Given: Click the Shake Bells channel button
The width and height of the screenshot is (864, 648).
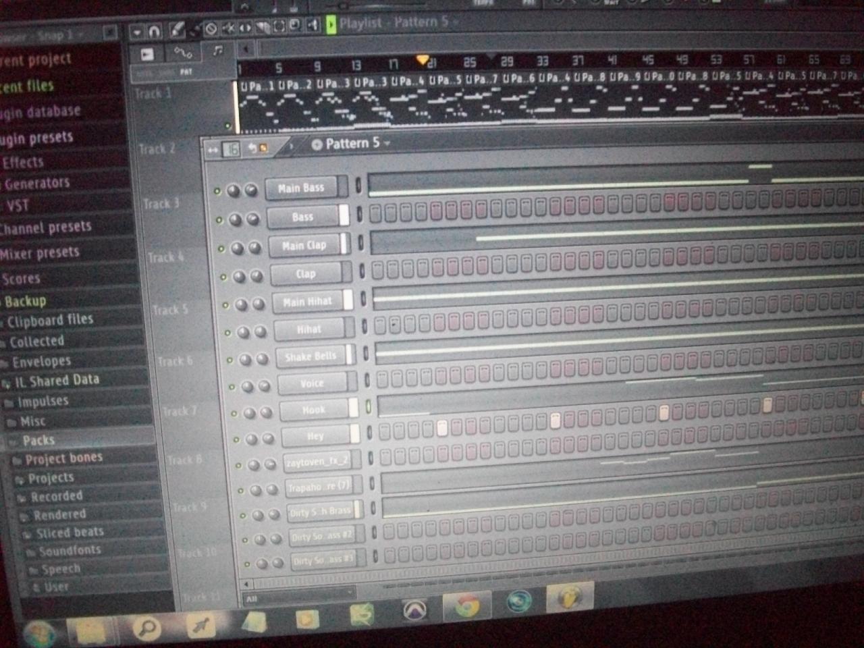Looking at the screenshot, I should (310, 356).
